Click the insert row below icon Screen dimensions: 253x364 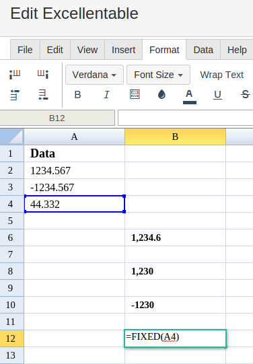43,95
